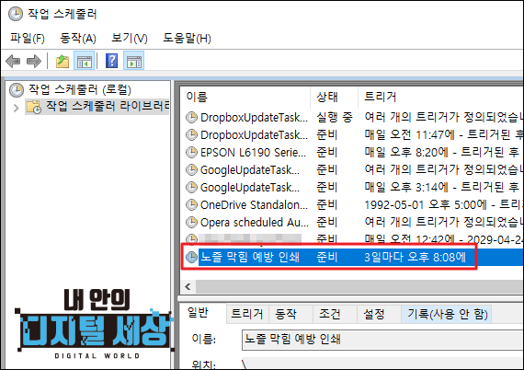Click the Task Scheduler title bar clock icon

(x=16, y=14)
